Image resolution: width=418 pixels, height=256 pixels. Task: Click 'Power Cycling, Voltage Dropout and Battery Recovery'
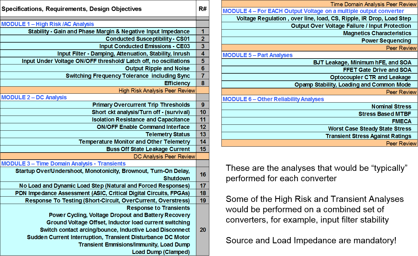tap(119, 215)
